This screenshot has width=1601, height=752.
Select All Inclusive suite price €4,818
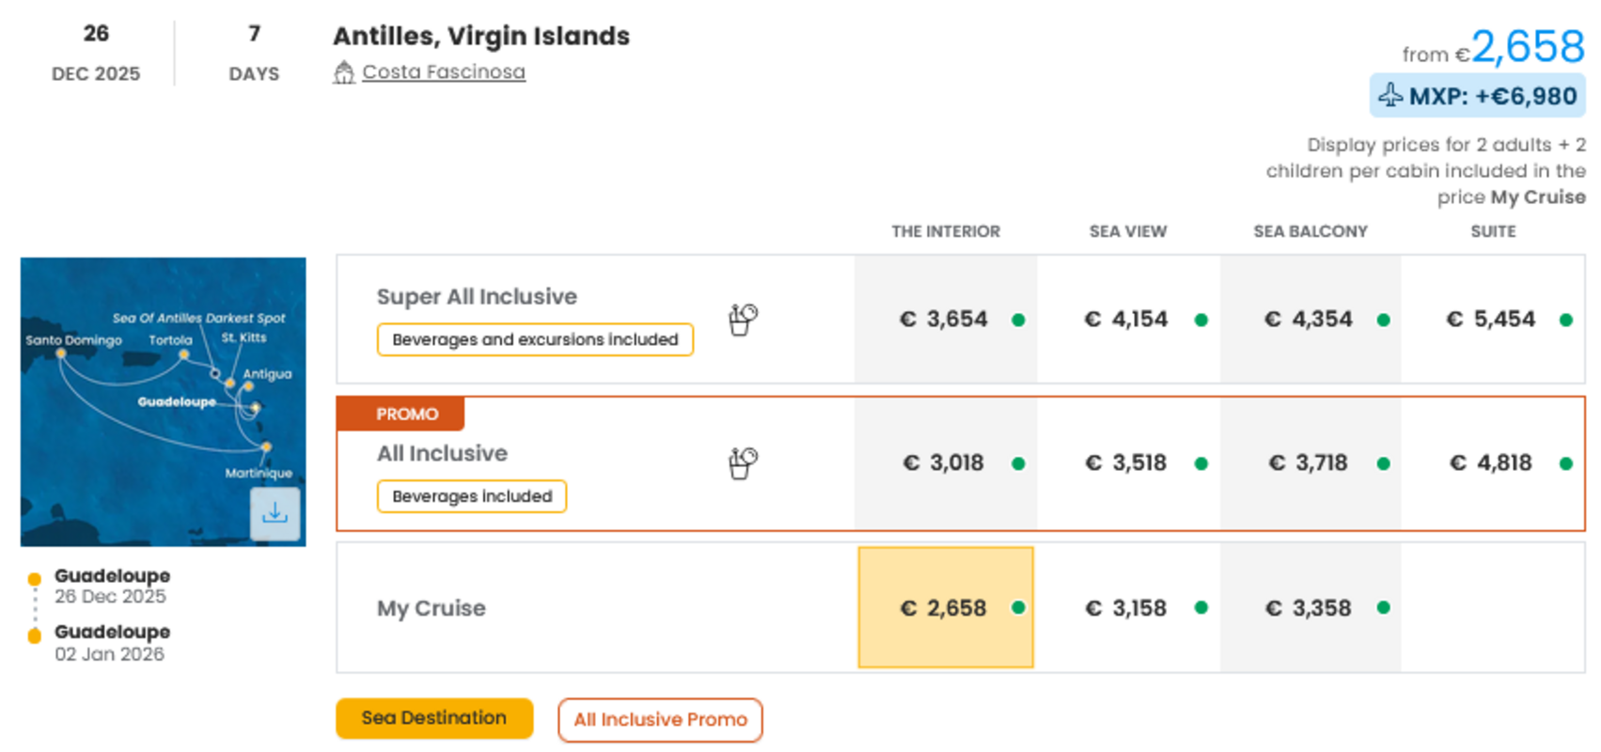tap(1491, 463)
